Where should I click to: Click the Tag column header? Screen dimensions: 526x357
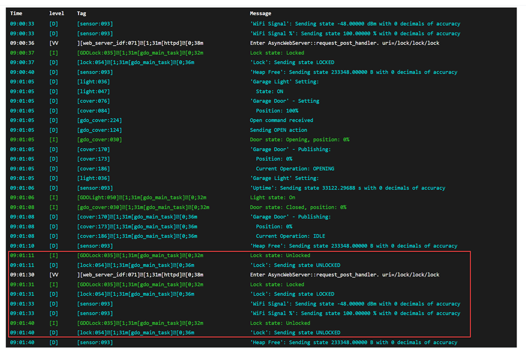click(x=82, y=13)
